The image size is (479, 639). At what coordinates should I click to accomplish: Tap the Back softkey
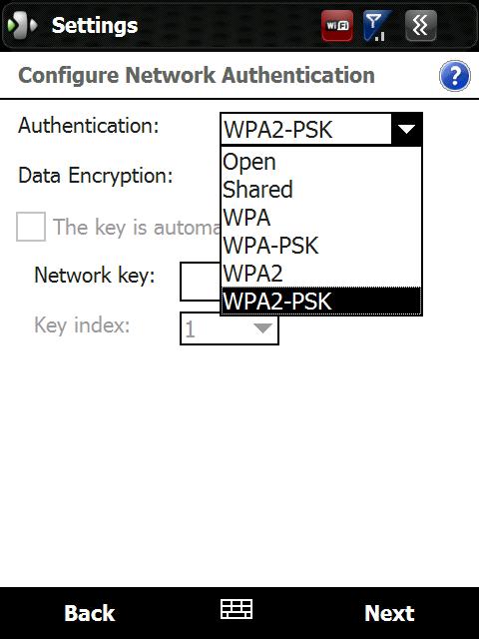pyautogui.click(x=90, y=613)
